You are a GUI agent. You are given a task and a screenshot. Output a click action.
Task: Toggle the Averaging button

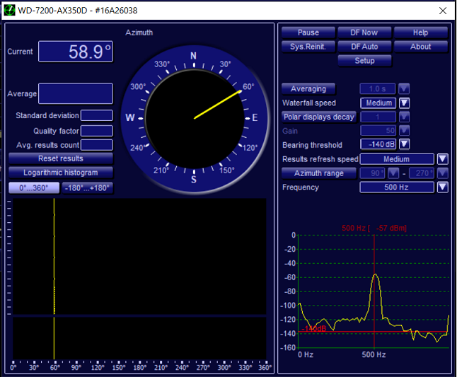308,89
